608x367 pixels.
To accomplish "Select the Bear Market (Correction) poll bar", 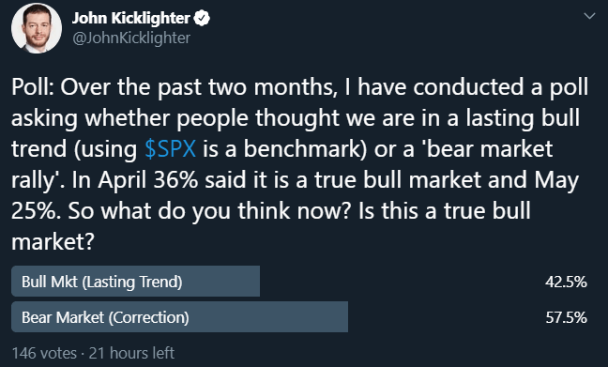I will coord(179,317).
